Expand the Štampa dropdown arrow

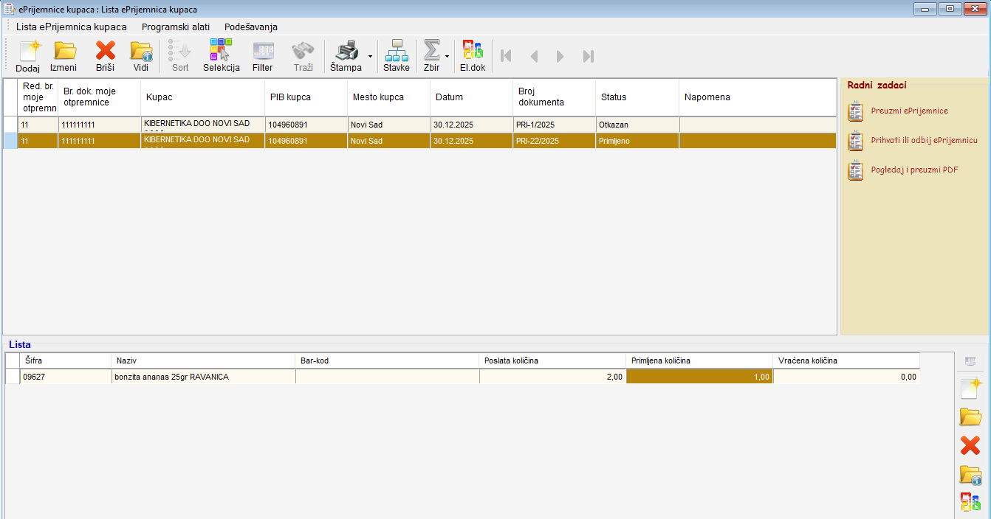pos(369,56)
